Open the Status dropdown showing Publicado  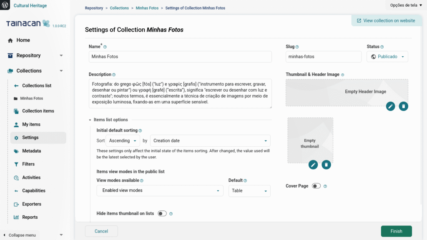point(387,57)
